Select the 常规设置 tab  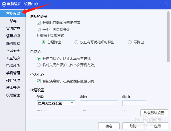[x=13, y=13]
